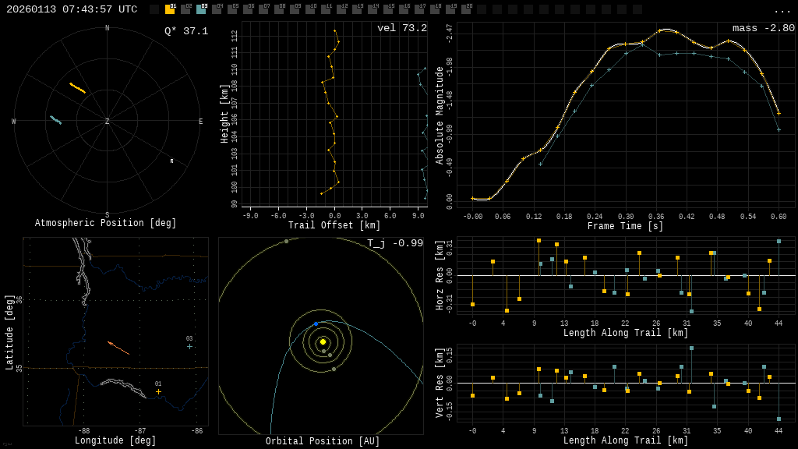Toggle the teal station 03 box
Screen dimensions: 798x449
coord(201,9)
